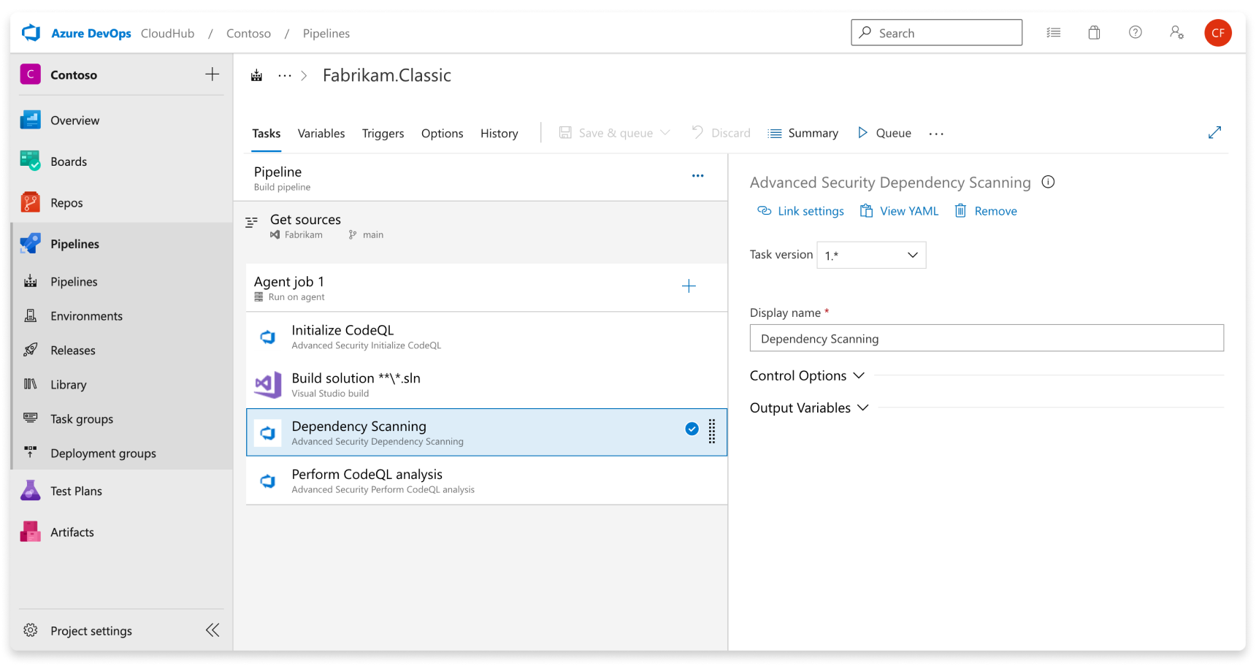Open user settings icon in header
Screen dimensions: 1256x666
click(x=1176, y=32)
